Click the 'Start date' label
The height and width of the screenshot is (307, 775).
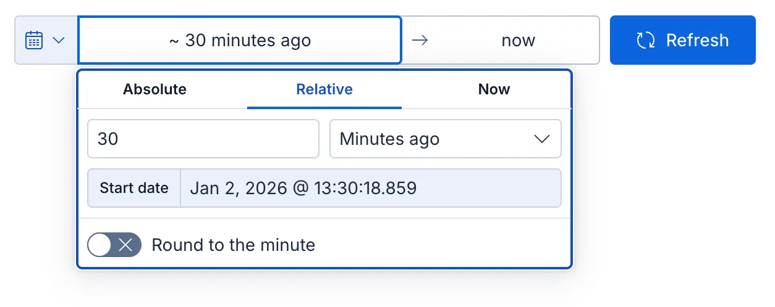134,188
